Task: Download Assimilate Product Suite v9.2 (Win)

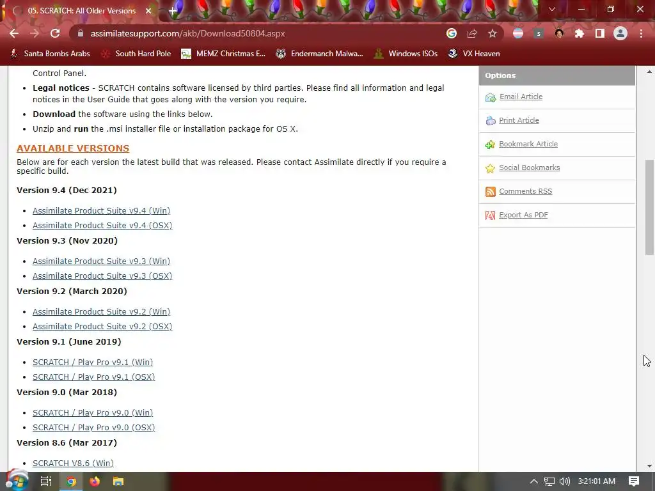Action: coord(102,311)
